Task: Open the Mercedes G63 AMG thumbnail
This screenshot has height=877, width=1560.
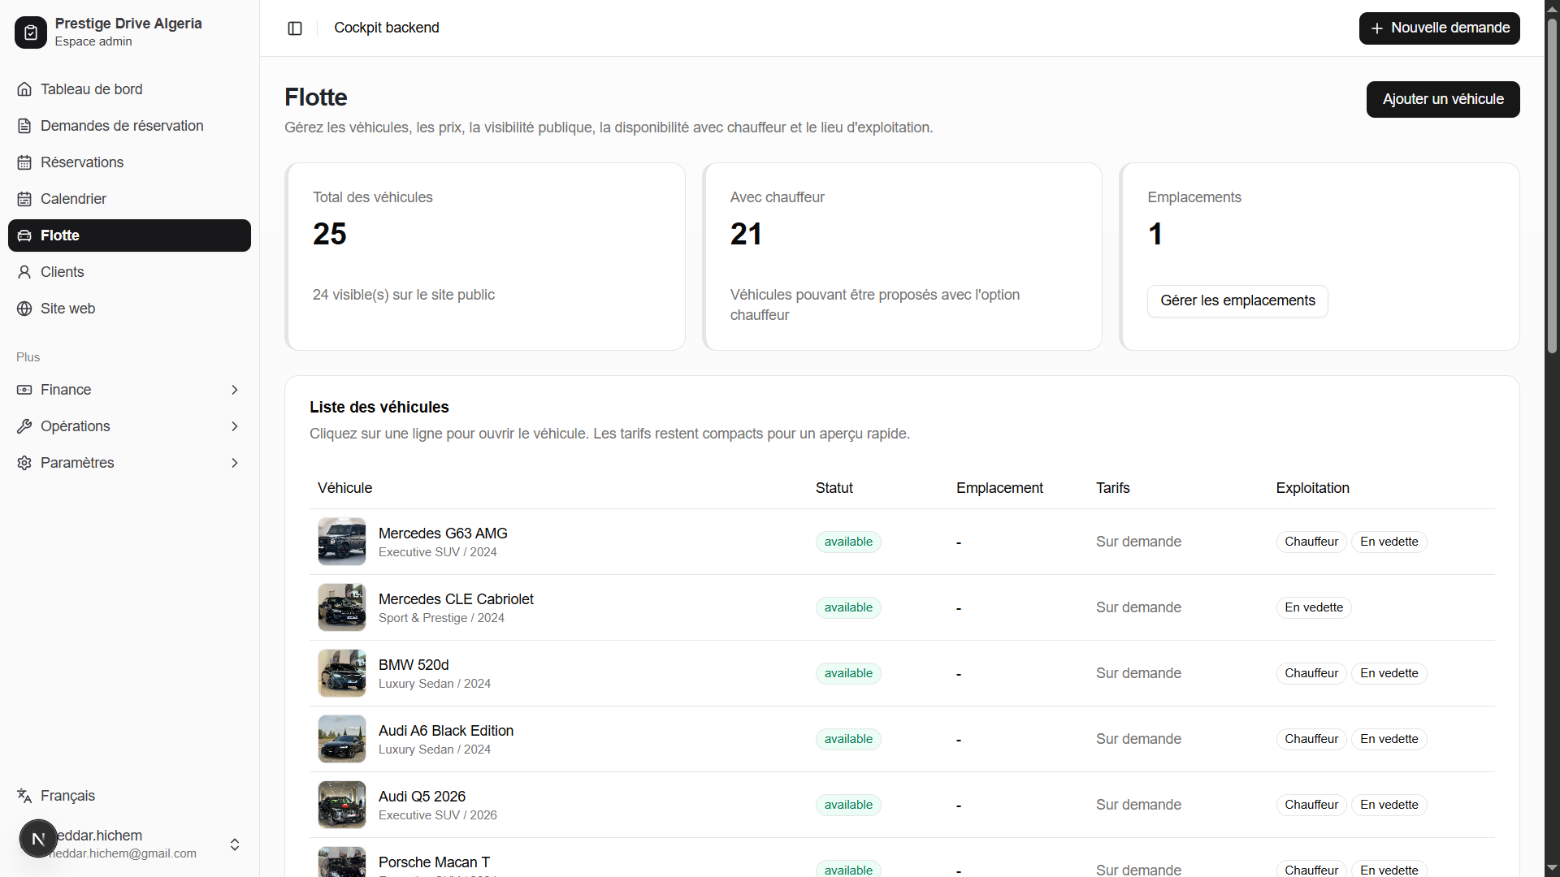Action: pyautogui.click(x=342, y=542)
